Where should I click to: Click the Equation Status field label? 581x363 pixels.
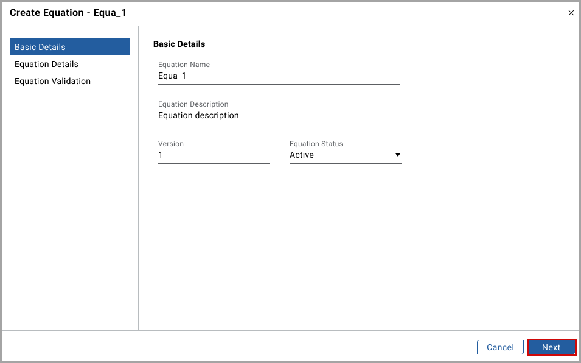point(316,144)
